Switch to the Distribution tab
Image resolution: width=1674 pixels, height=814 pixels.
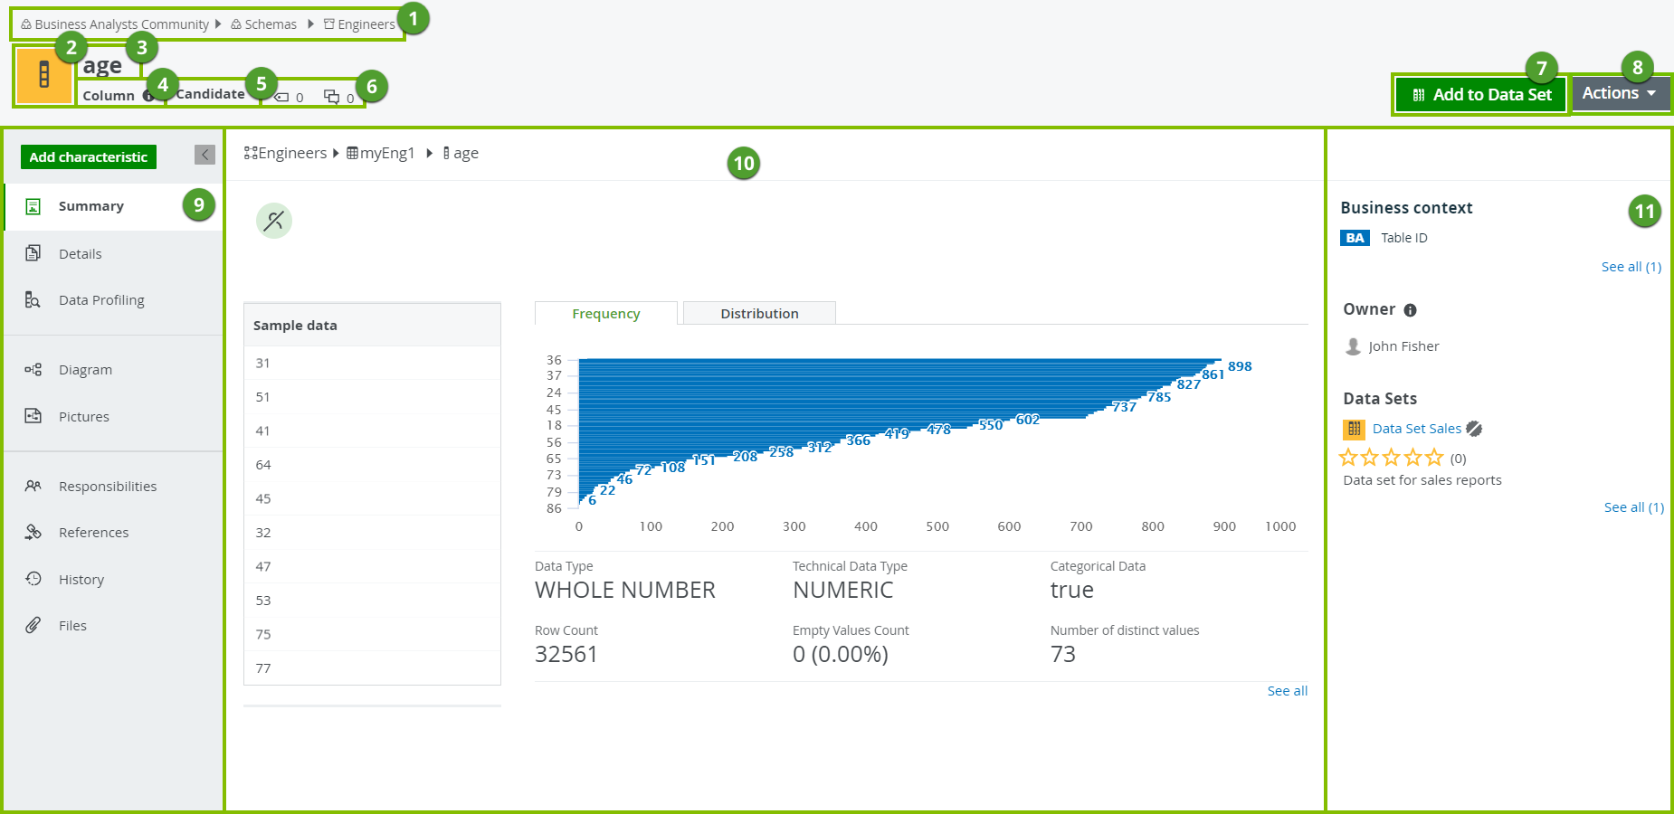(x=758, y=314)
